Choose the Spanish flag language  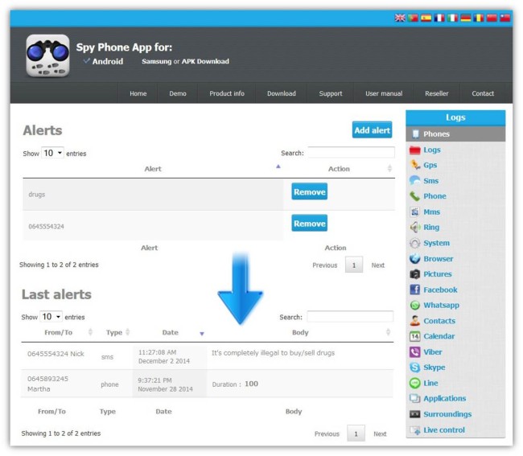426,18
